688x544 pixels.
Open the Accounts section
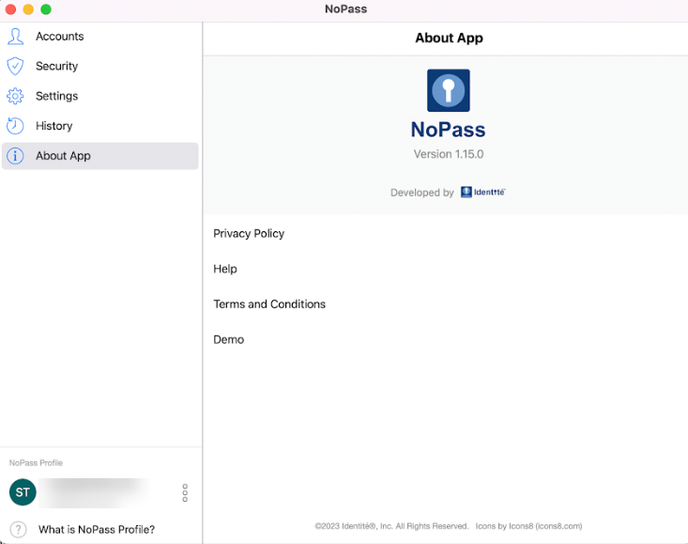point(60,37)
